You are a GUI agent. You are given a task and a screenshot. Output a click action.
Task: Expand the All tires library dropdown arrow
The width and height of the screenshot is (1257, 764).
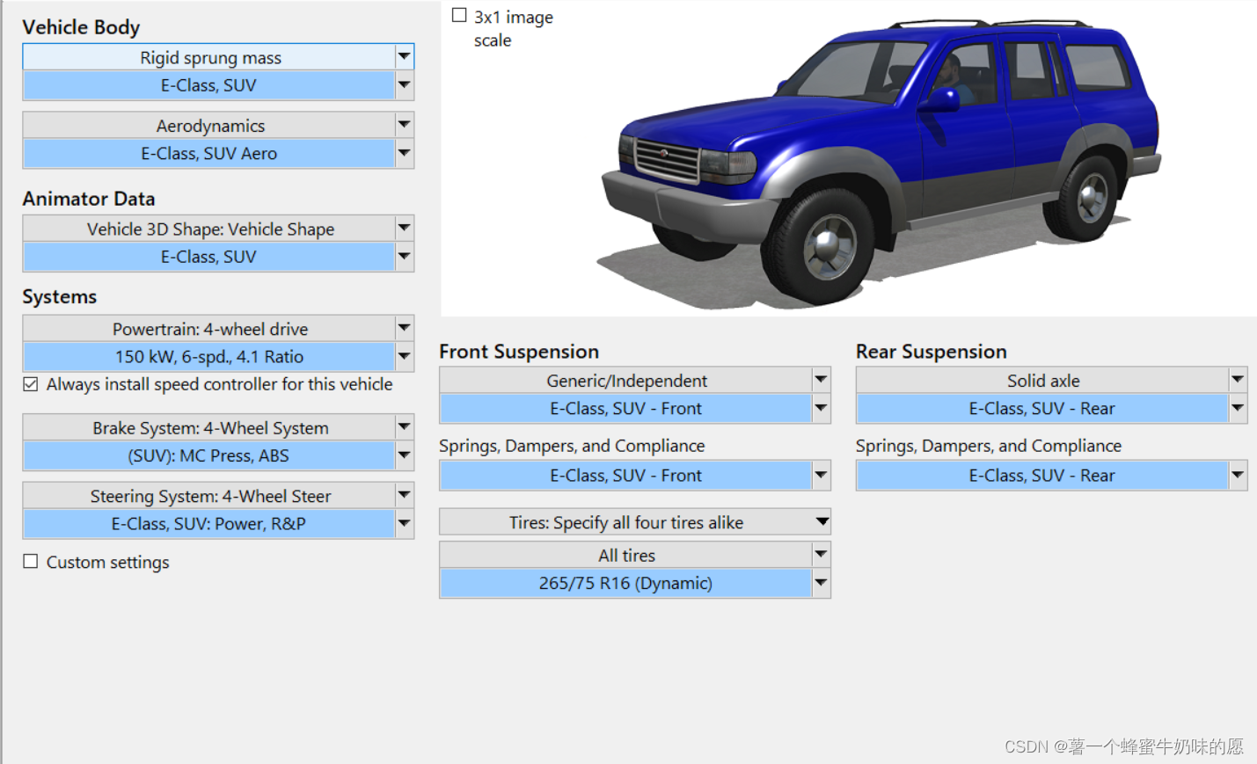pos(821,555)
